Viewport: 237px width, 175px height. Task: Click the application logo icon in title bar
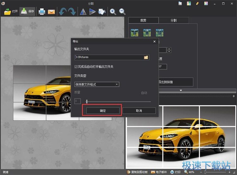pos(3,3)
